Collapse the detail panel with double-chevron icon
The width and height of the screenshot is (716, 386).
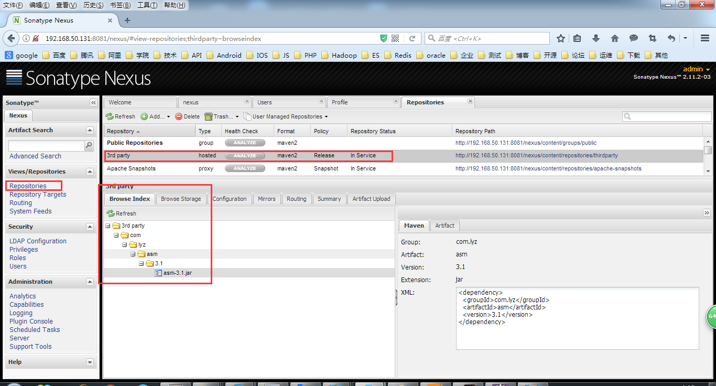tap(707, 212)
